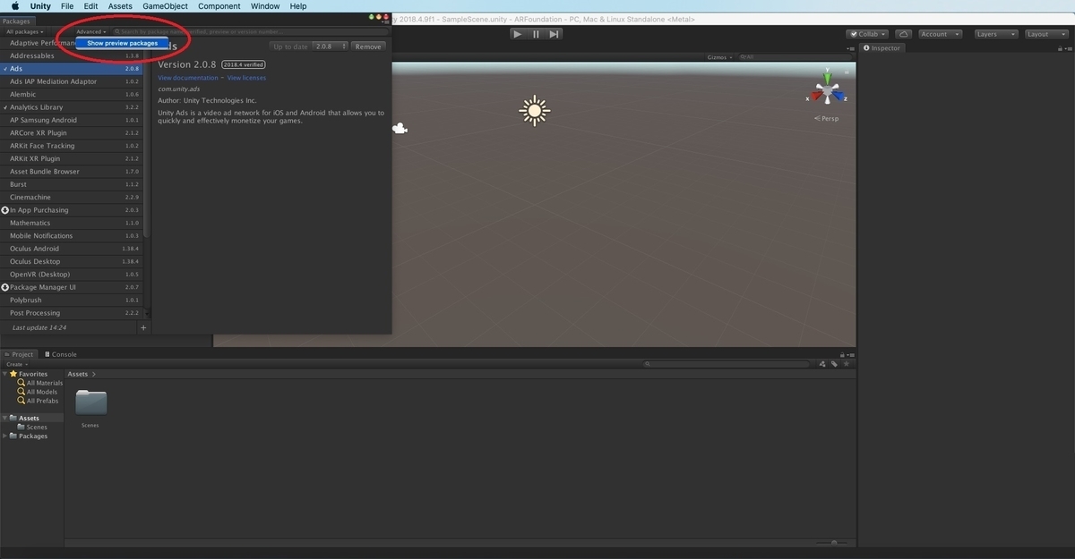Select the Project tab
The image size is (1075, 559).
pos(19,354)
